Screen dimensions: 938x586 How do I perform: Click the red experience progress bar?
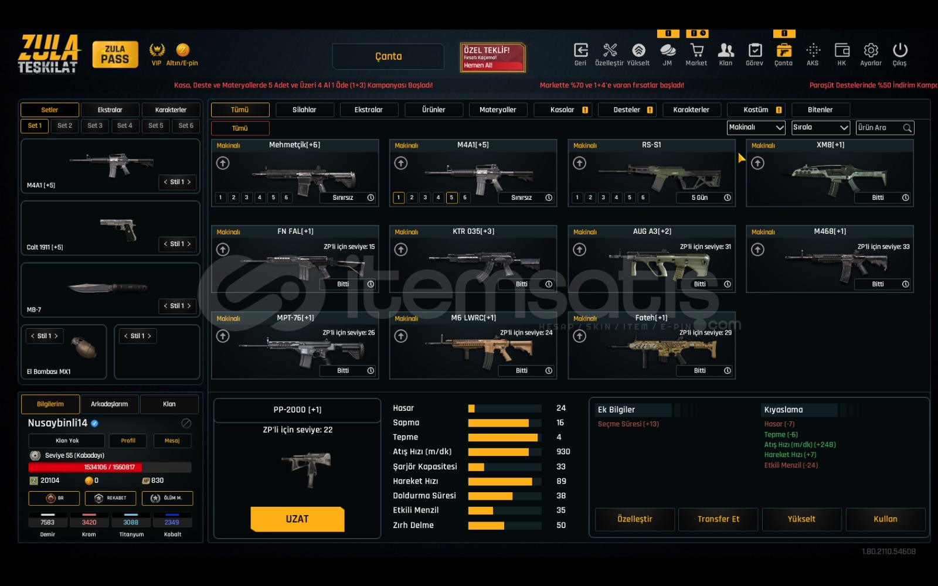pos(110,468)
